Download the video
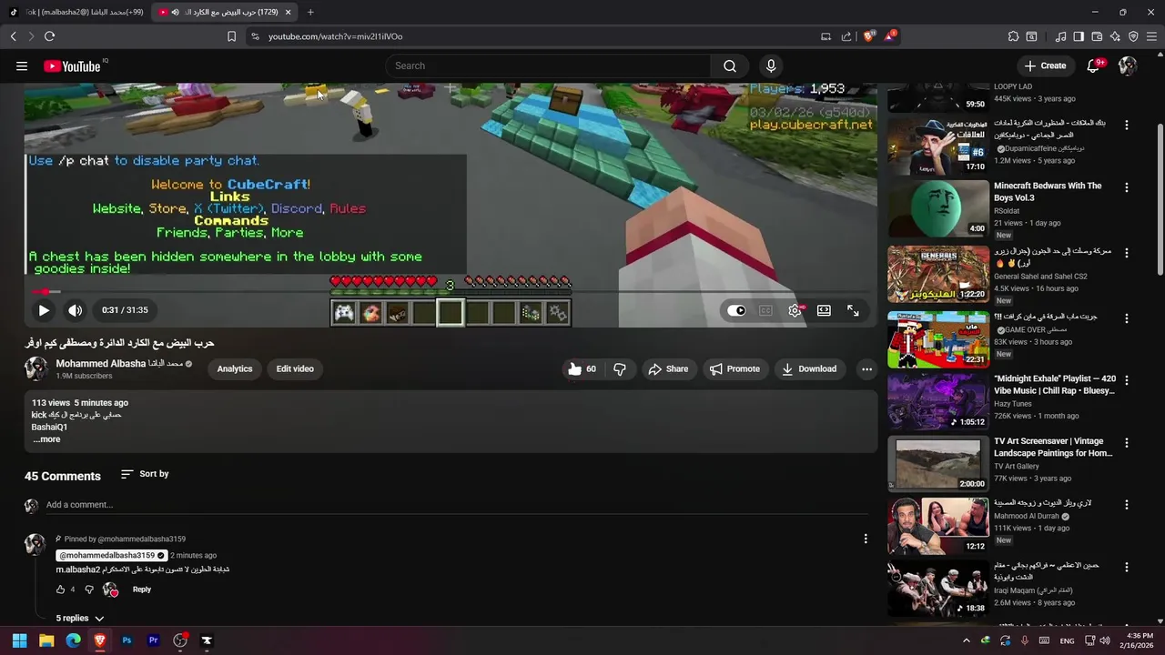The image size is (1165, 655). click(x=809, y=368)
